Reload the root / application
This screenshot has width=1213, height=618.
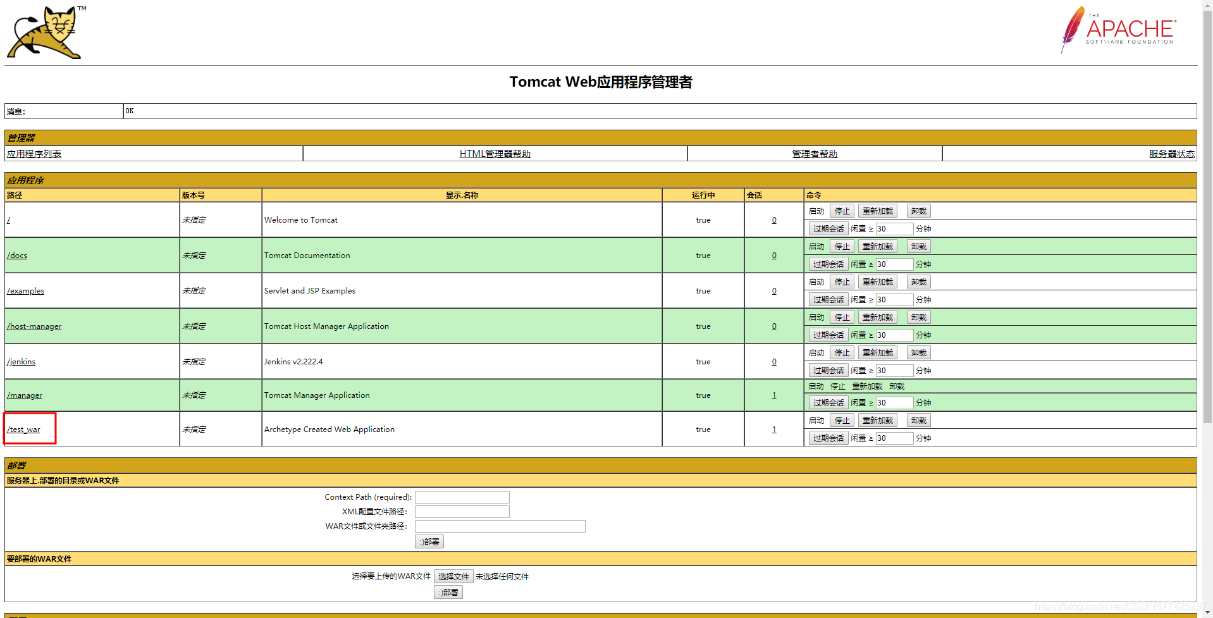point(878,211)
